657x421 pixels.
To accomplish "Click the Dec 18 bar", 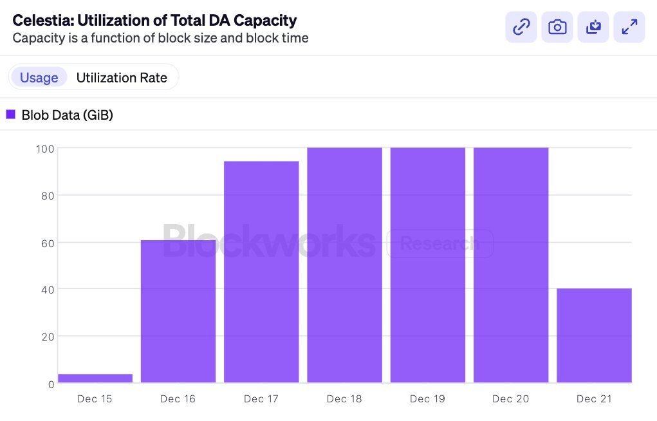I will (x=344, y=265).
